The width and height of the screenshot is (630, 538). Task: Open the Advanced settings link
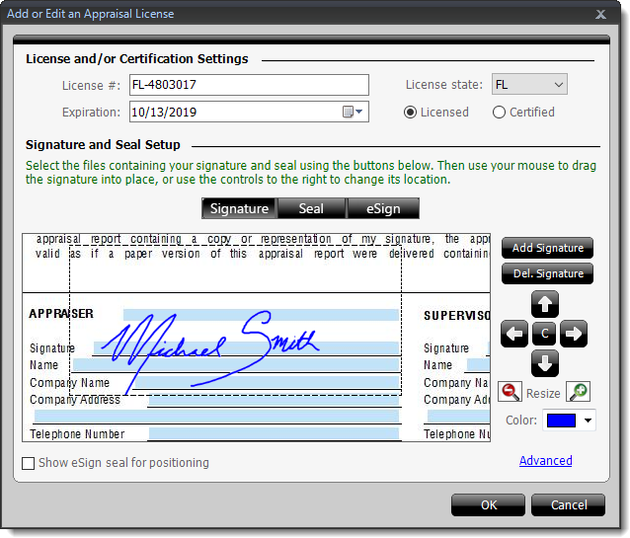tap(545, 461)
